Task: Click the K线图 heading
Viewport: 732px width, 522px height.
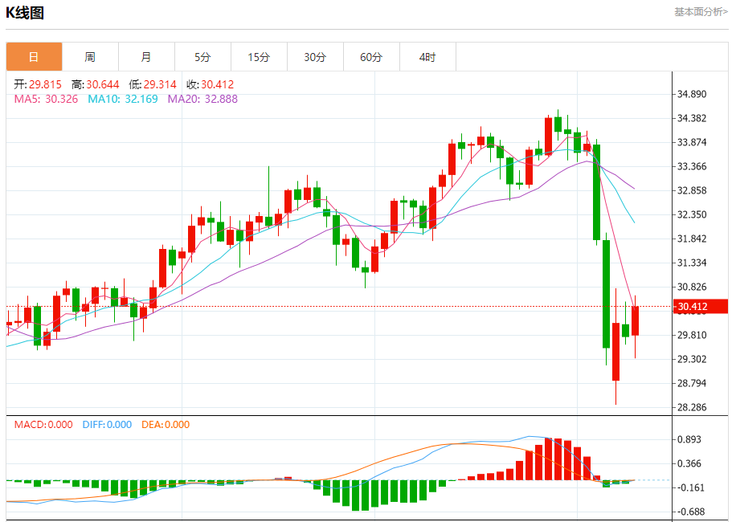Action: [25, 13]
